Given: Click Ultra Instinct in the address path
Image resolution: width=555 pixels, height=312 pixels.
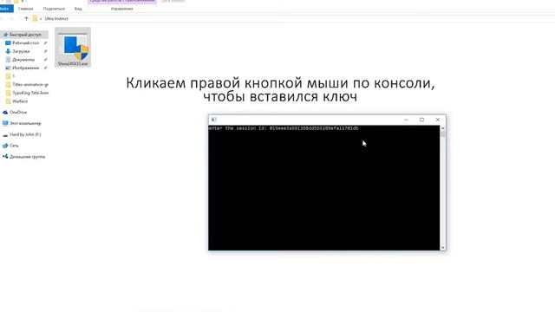Looking at the screenshot, I should (56, 18).
